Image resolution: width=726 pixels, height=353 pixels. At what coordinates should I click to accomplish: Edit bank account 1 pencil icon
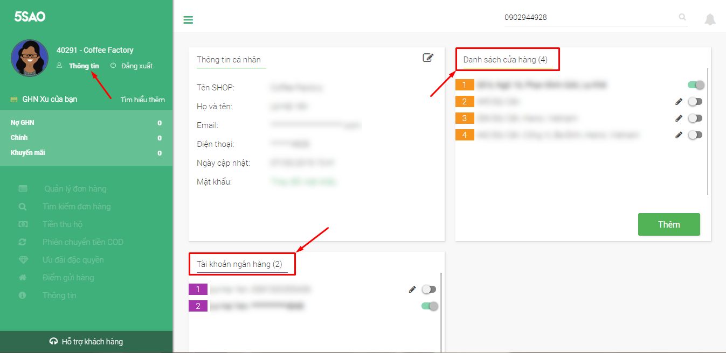pyautogui.click(x=412, y=290)
